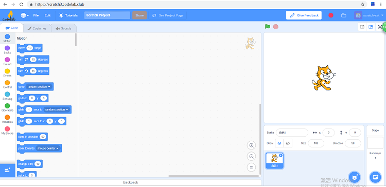Click the stage backdrop thumbnail
The image size is (386, 187).
(x=375, y=143)
